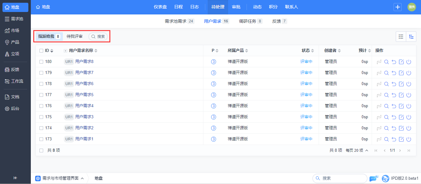This screenshot has height=184, width=421.
Task: Close 用户需求5 with the power icon
Action: point(409,95)
